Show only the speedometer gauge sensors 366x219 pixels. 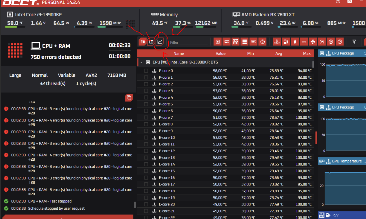pyautogui.click(x=322, y=42)
